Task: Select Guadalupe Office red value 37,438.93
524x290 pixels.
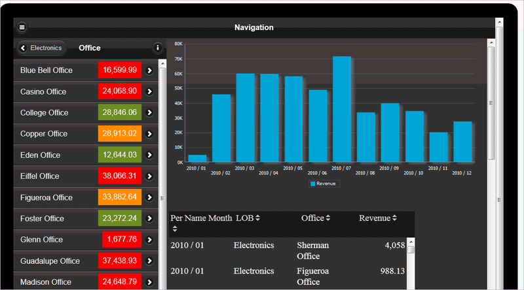Action: pos(120,261)
